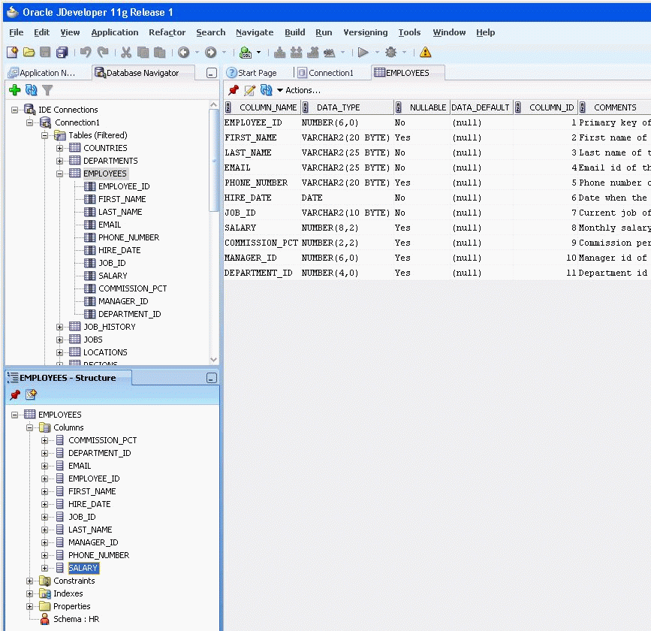Expand the DEPARTMENTS table node
This screenshot has width=651, height=631.
pos(60,161)
